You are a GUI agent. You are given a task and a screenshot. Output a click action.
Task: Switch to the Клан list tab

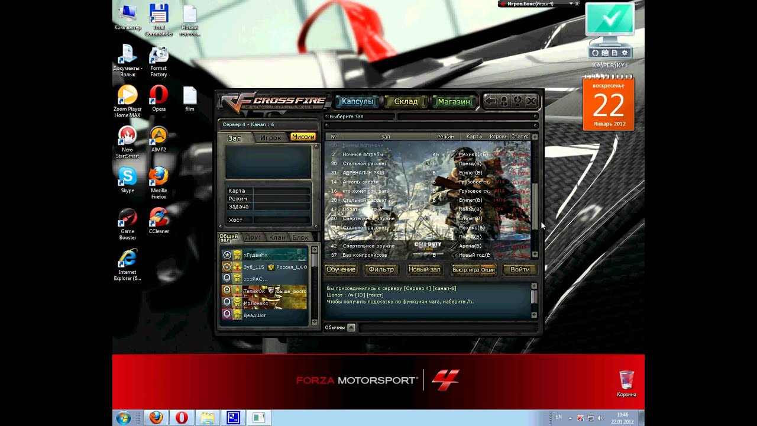tap(277, 237)
